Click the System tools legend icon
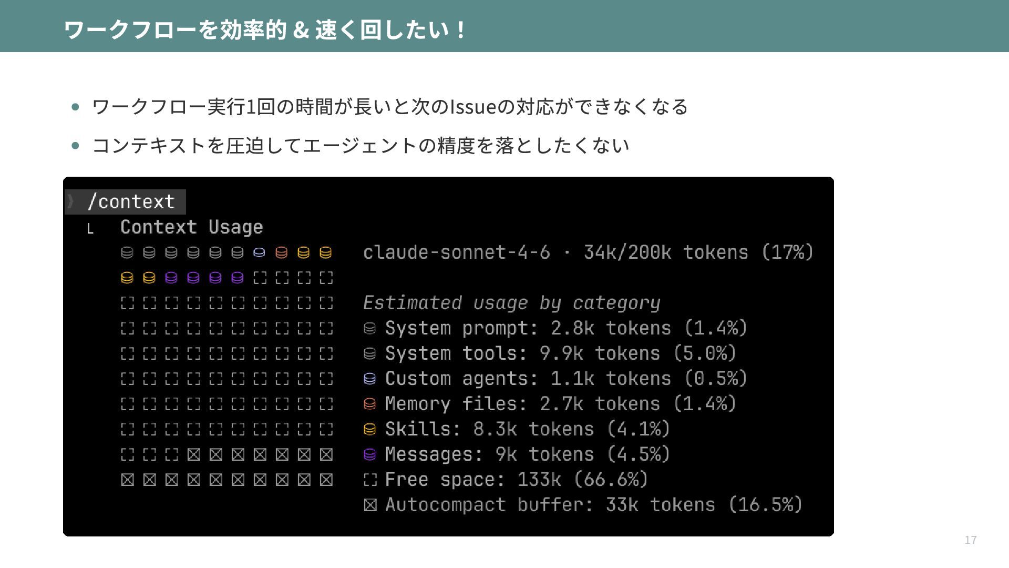The image size is (1009, 568). click(x=370, y=353)
